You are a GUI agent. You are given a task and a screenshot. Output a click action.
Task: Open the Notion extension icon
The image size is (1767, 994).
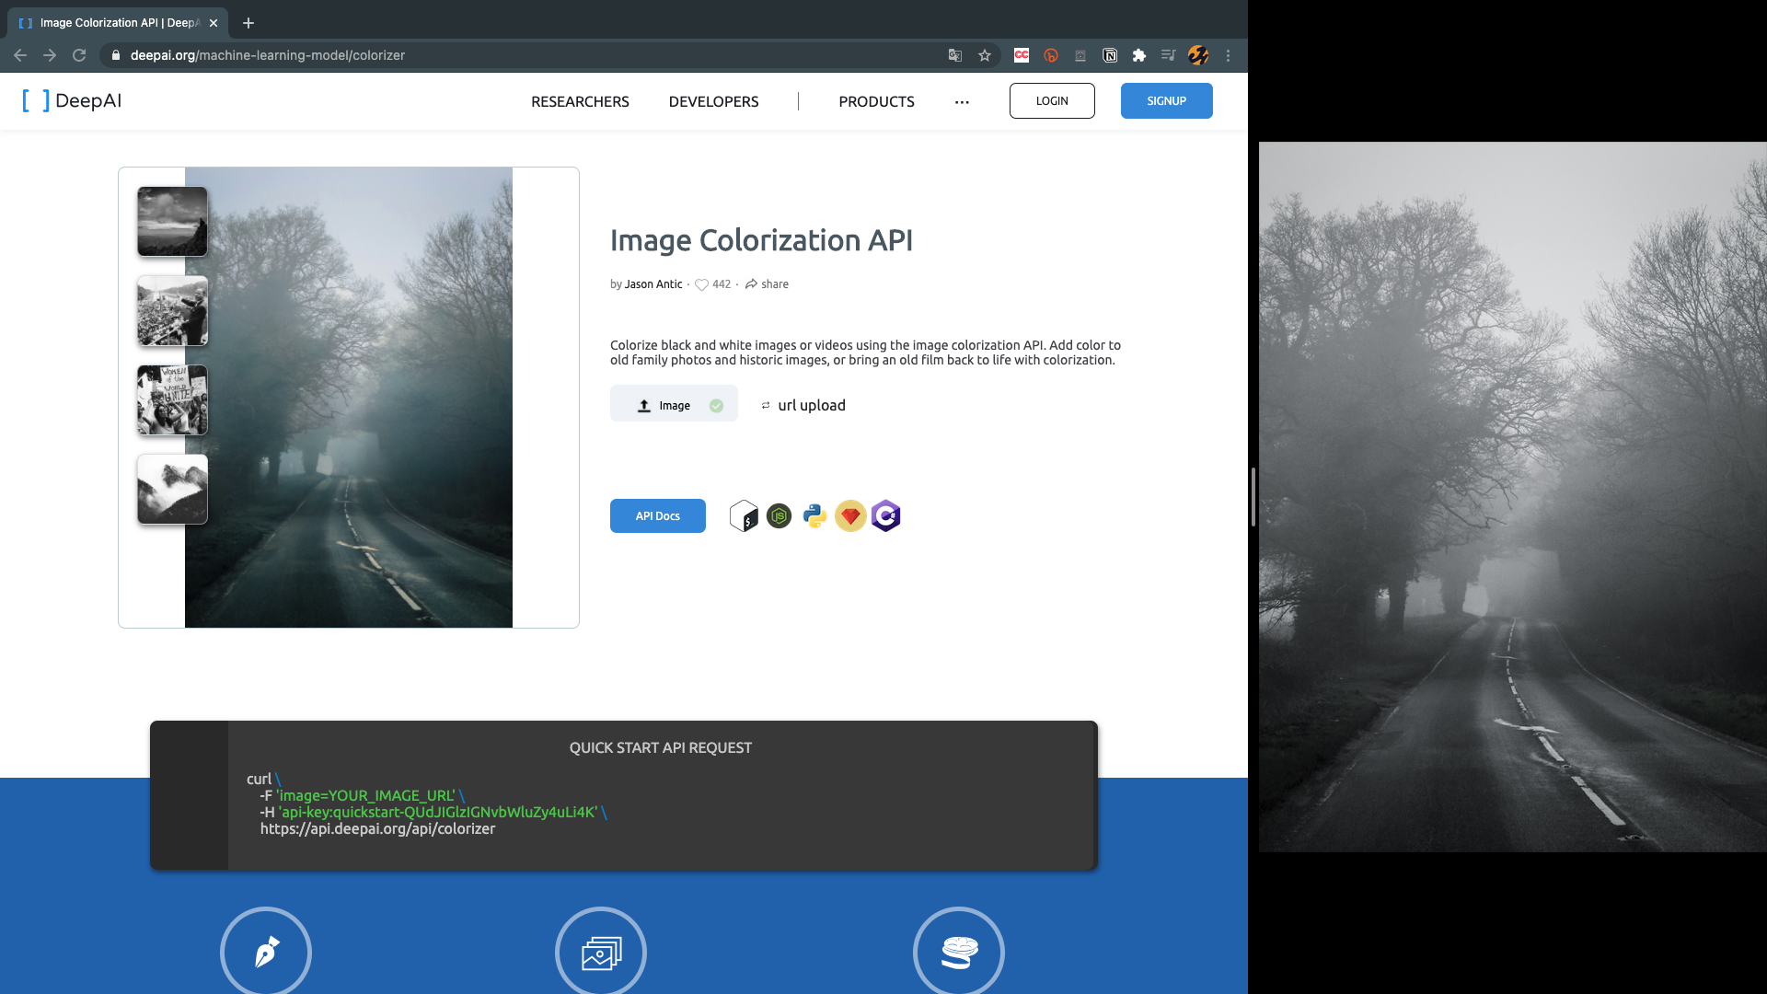[x=1110, y=55]
